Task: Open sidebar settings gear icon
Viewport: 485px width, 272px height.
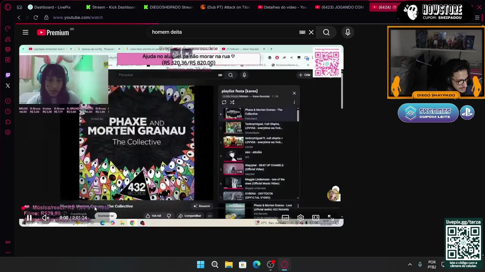Action: [x=8, y=132]
